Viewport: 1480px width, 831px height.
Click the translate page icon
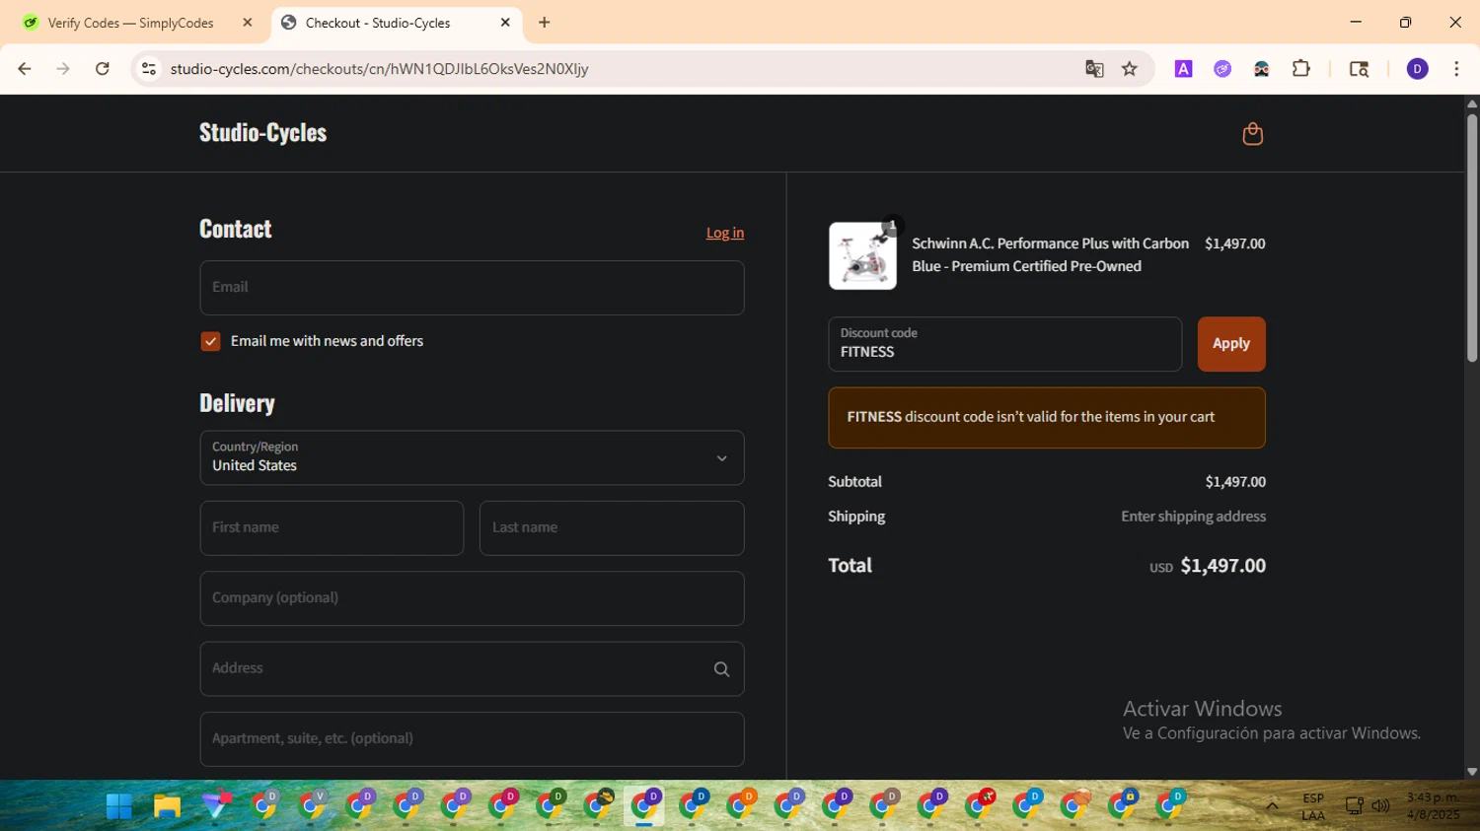[1094, 69]
